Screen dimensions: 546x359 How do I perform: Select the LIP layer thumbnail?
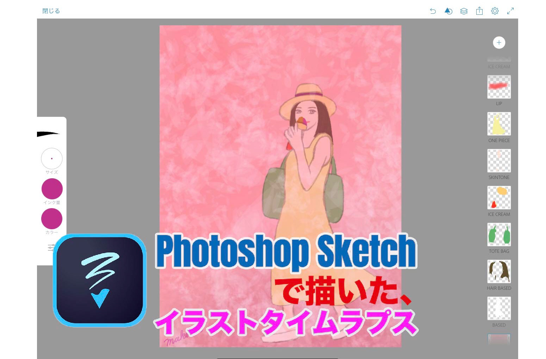(x=499, y=87)
